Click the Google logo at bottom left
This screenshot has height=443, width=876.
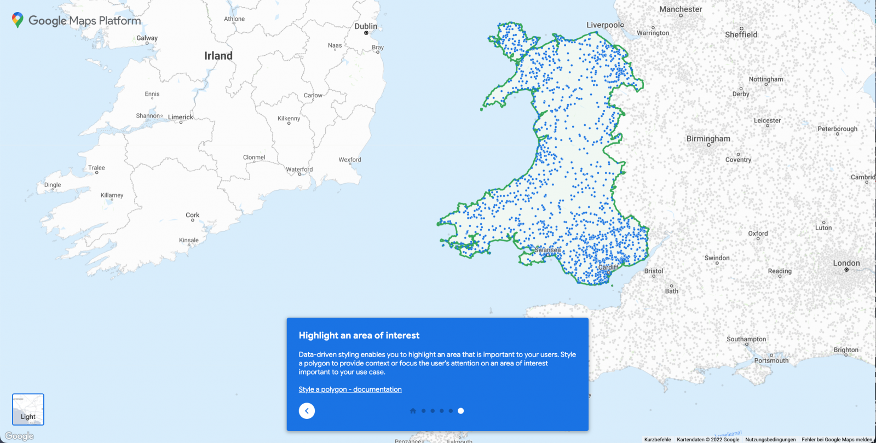[20, 436]
